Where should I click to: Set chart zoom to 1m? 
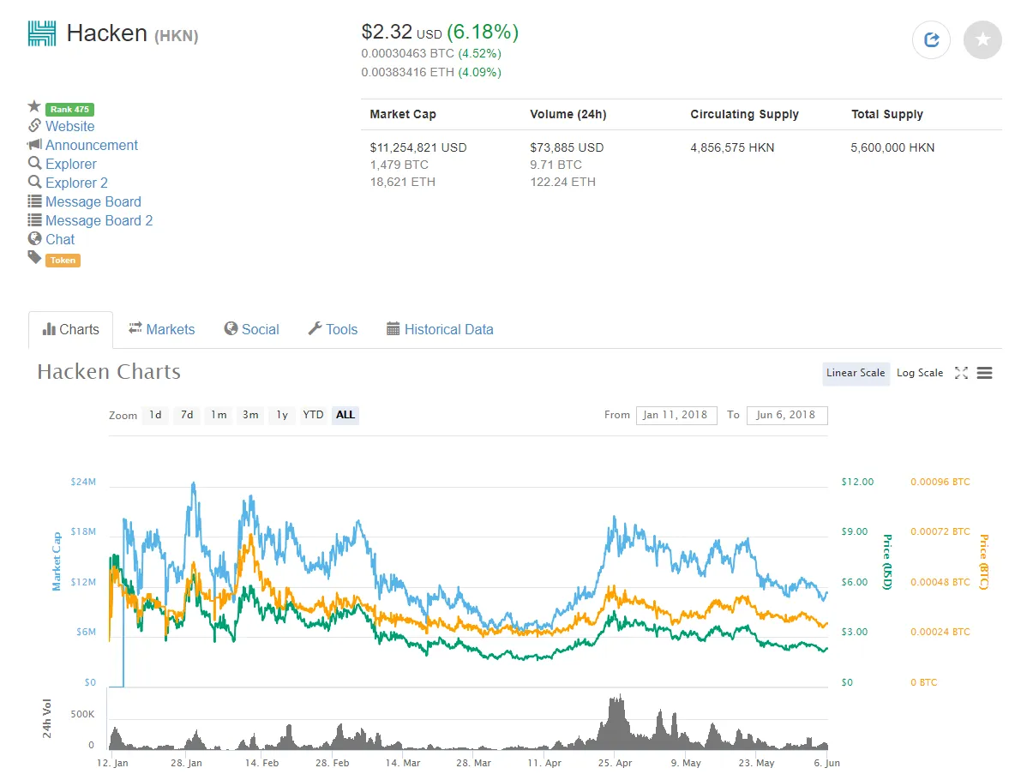coord(219,415)
